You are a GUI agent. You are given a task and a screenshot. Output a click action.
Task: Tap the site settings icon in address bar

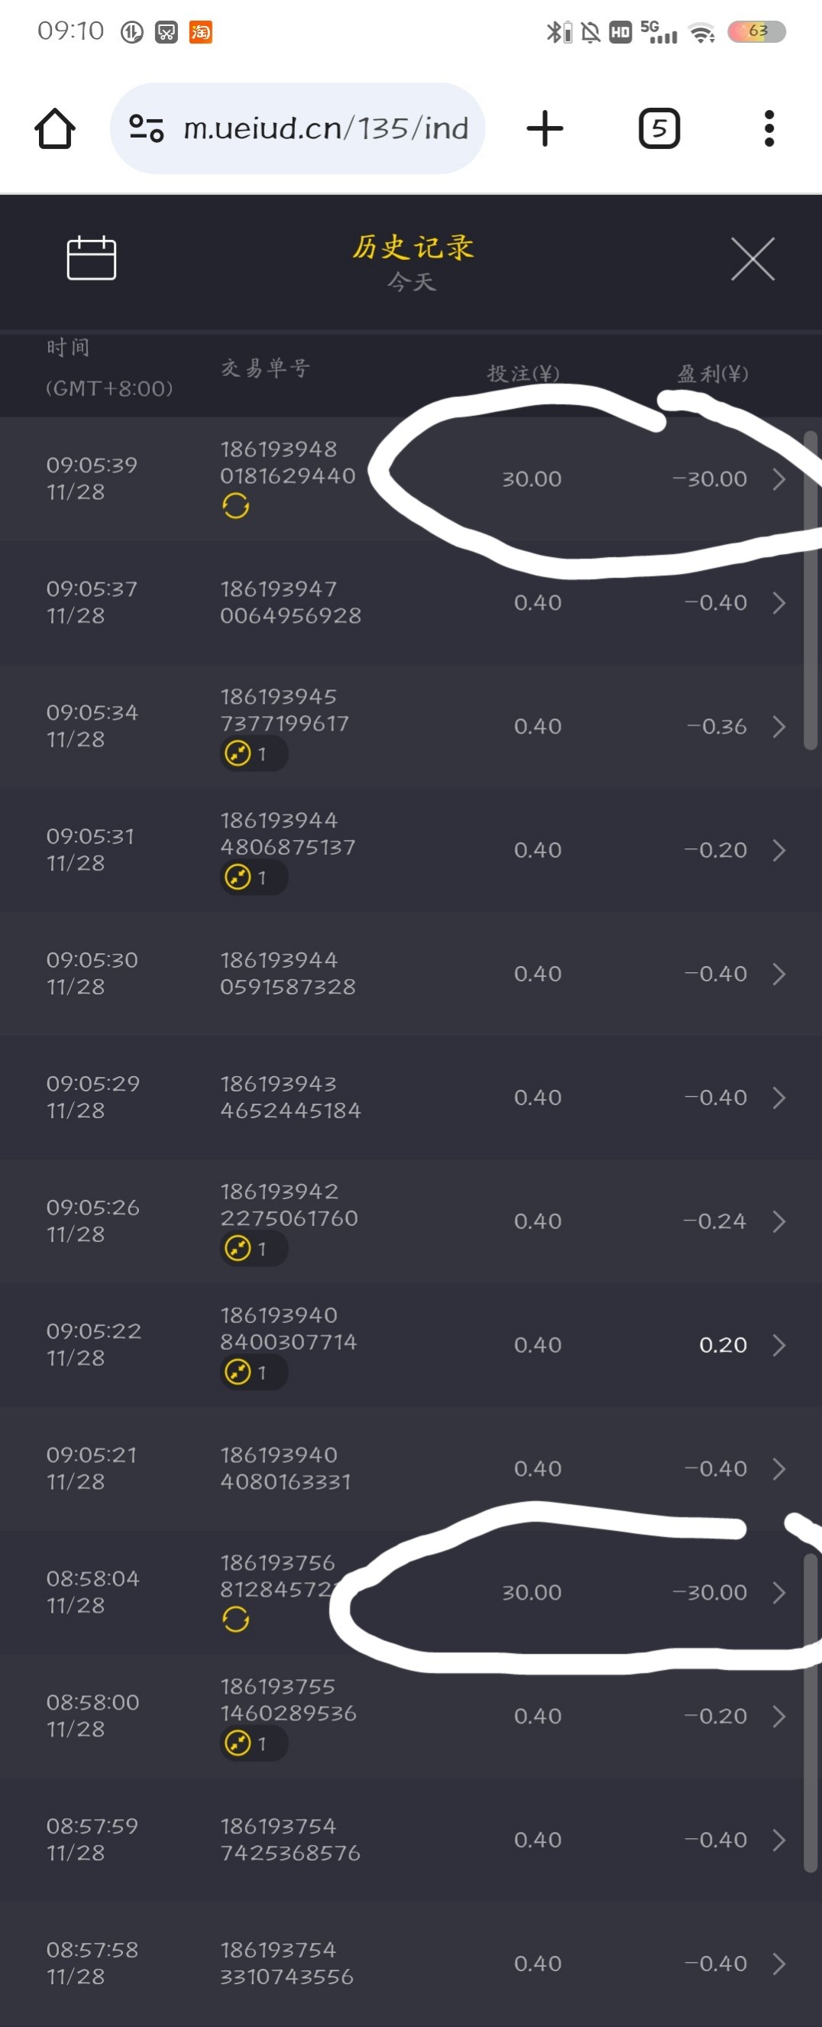tap(147, 128)
